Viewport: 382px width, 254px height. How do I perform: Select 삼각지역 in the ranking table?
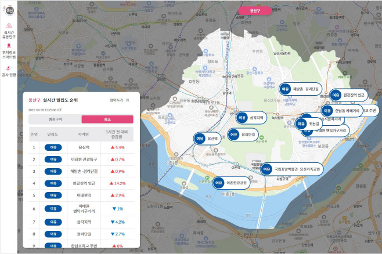tap(84, 222)
